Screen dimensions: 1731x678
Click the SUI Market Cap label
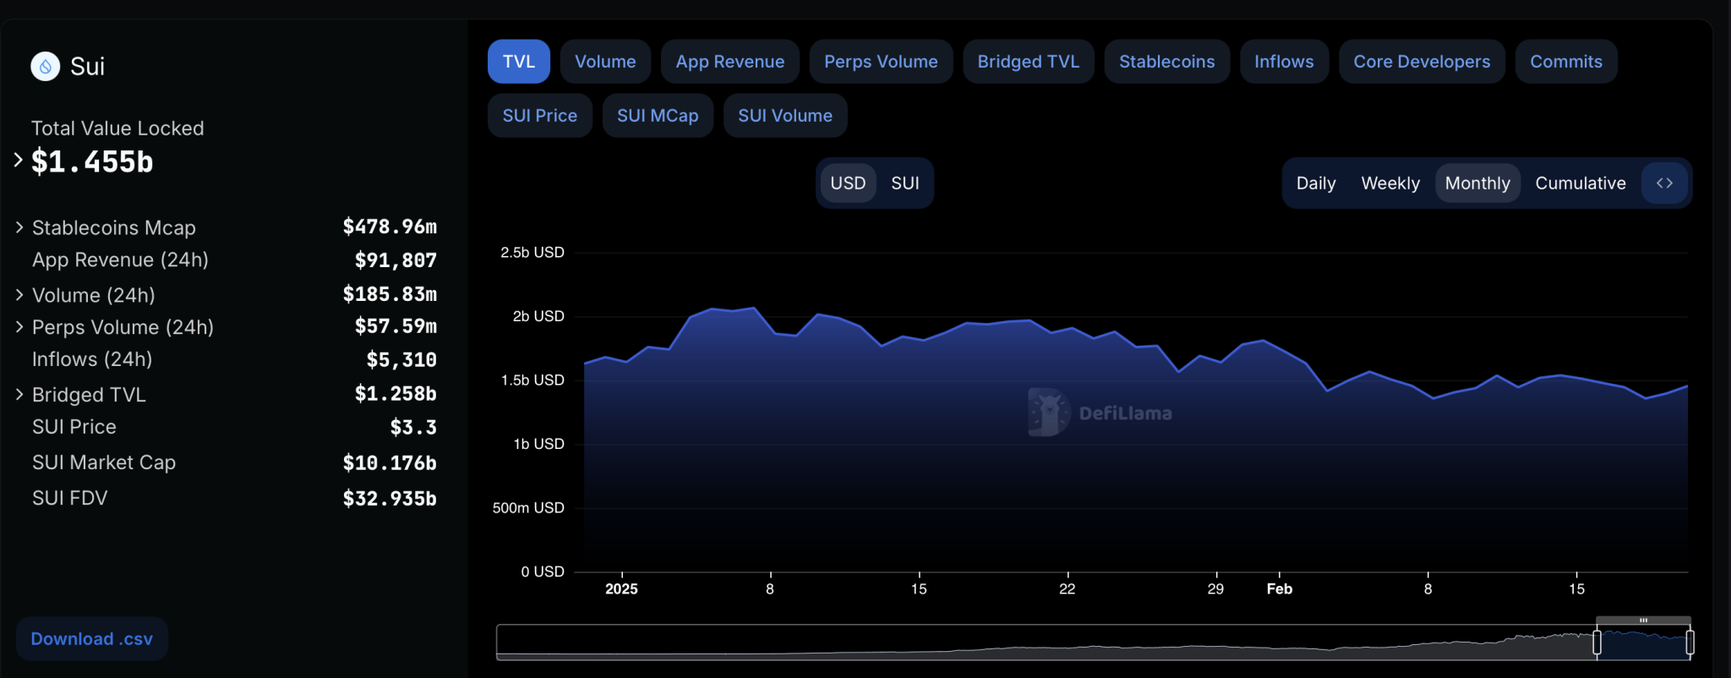(104, 462)
